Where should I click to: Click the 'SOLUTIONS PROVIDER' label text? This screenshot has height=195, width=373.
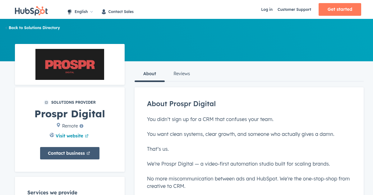pos(73,102)
